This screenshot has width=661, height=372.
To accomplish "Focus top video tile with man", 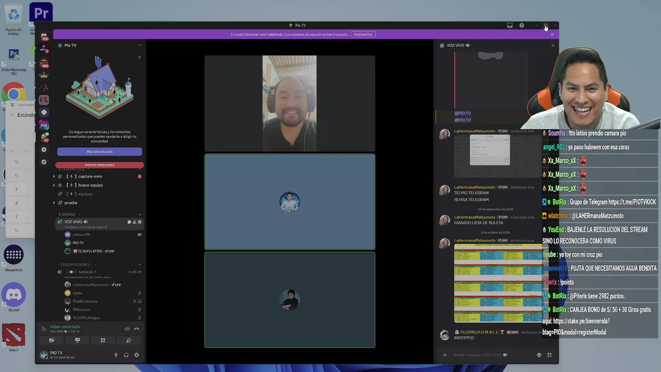I will [x=290, y=103].
